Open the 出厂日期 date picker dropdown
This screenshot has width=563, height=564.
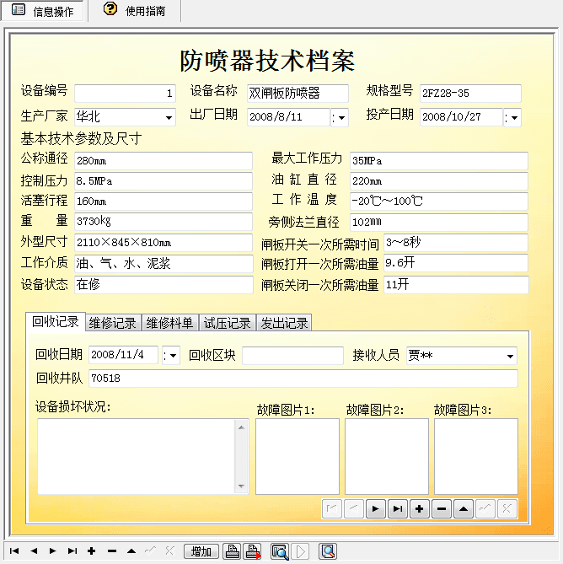340,118
